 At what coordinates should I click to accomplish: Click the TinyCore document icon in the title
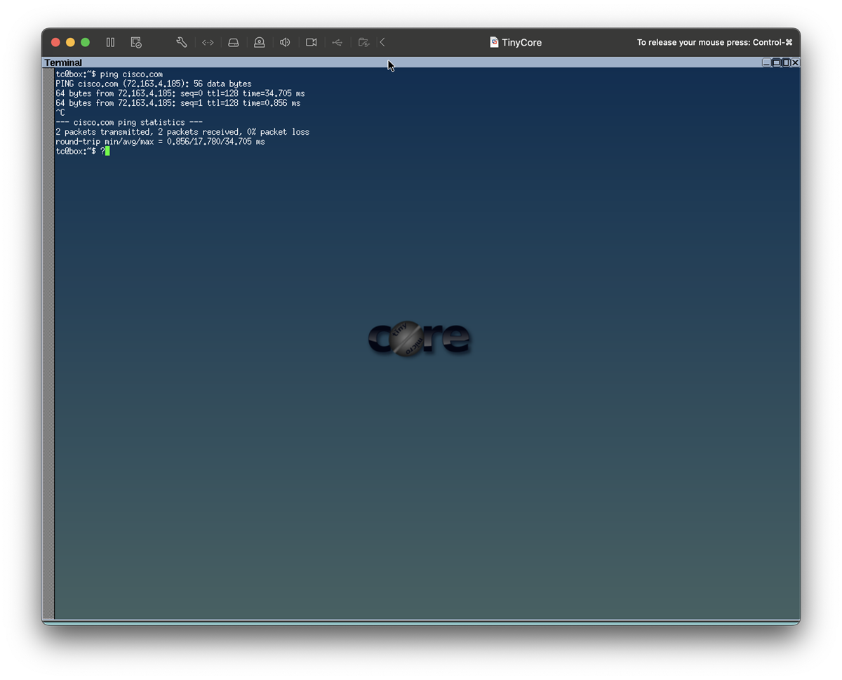[x=494, y=42]
